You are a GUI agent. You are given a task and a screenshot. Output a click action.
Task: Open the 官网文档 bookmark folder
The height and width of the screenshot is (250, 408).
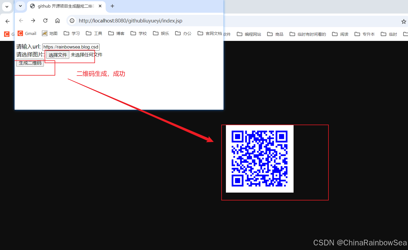(x=210, y=33)
